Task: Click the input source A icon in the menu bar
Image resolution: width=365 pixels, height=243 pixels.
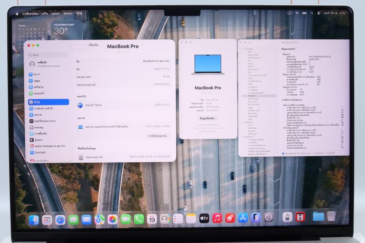Action: (289, 13)
